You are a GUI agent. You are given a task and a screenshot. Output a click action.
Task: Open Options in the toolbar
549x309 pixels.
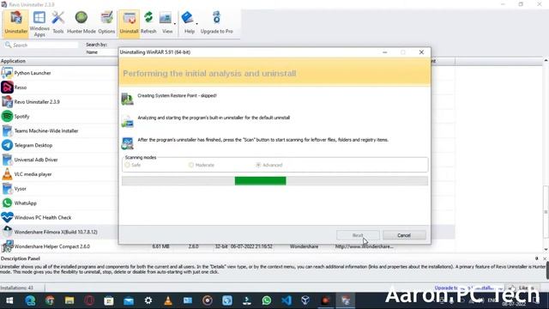coord(106,23)
